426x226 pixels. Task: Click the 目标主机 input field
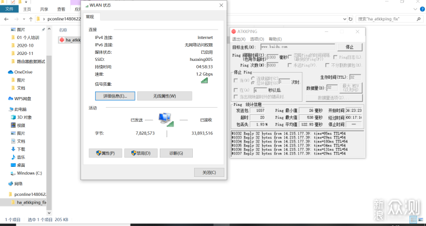(x=298, y=47)
